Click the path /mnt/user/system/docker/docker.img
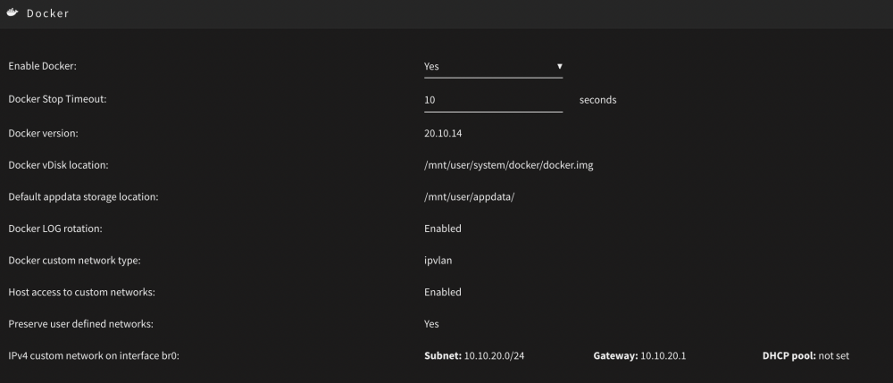The height and width of the screenshot is (383, 893). click(x=509, y=165)
